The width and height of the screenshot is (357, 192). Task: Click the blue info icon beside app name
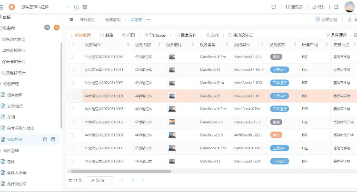click(x=77, y=7)
